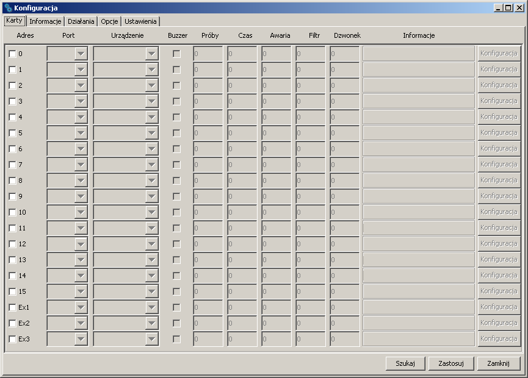Click the Czas field in row 3
The height and width of the screenshot is (378, 528).
[x=242, y=101]
